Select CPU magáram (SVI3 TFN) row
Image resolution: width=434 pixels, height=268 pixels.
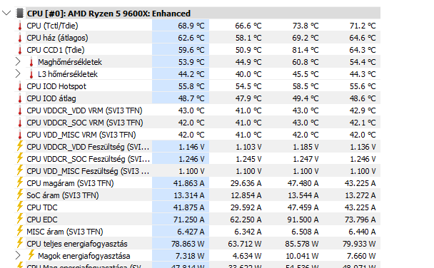click(x=197, y=183)
